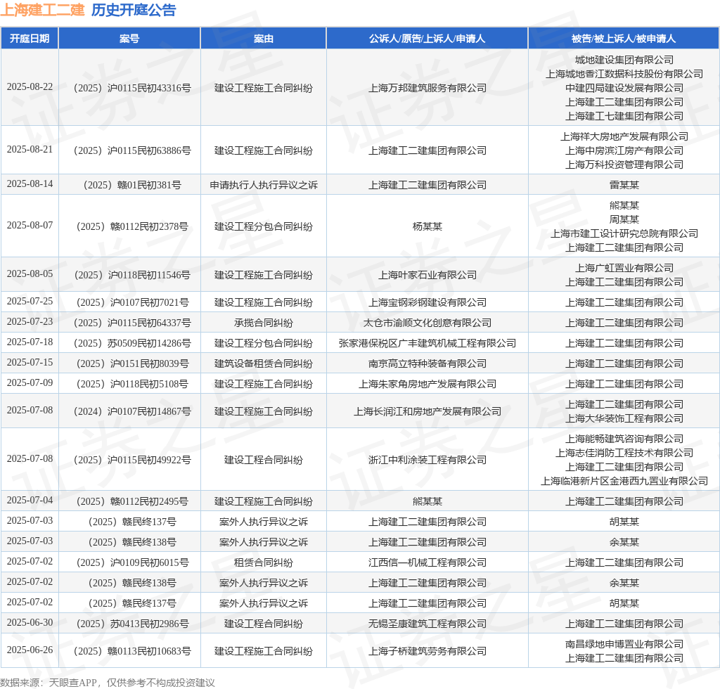Click defendant 上海中房滨江房产有限公司

click(x=624, y=150)
